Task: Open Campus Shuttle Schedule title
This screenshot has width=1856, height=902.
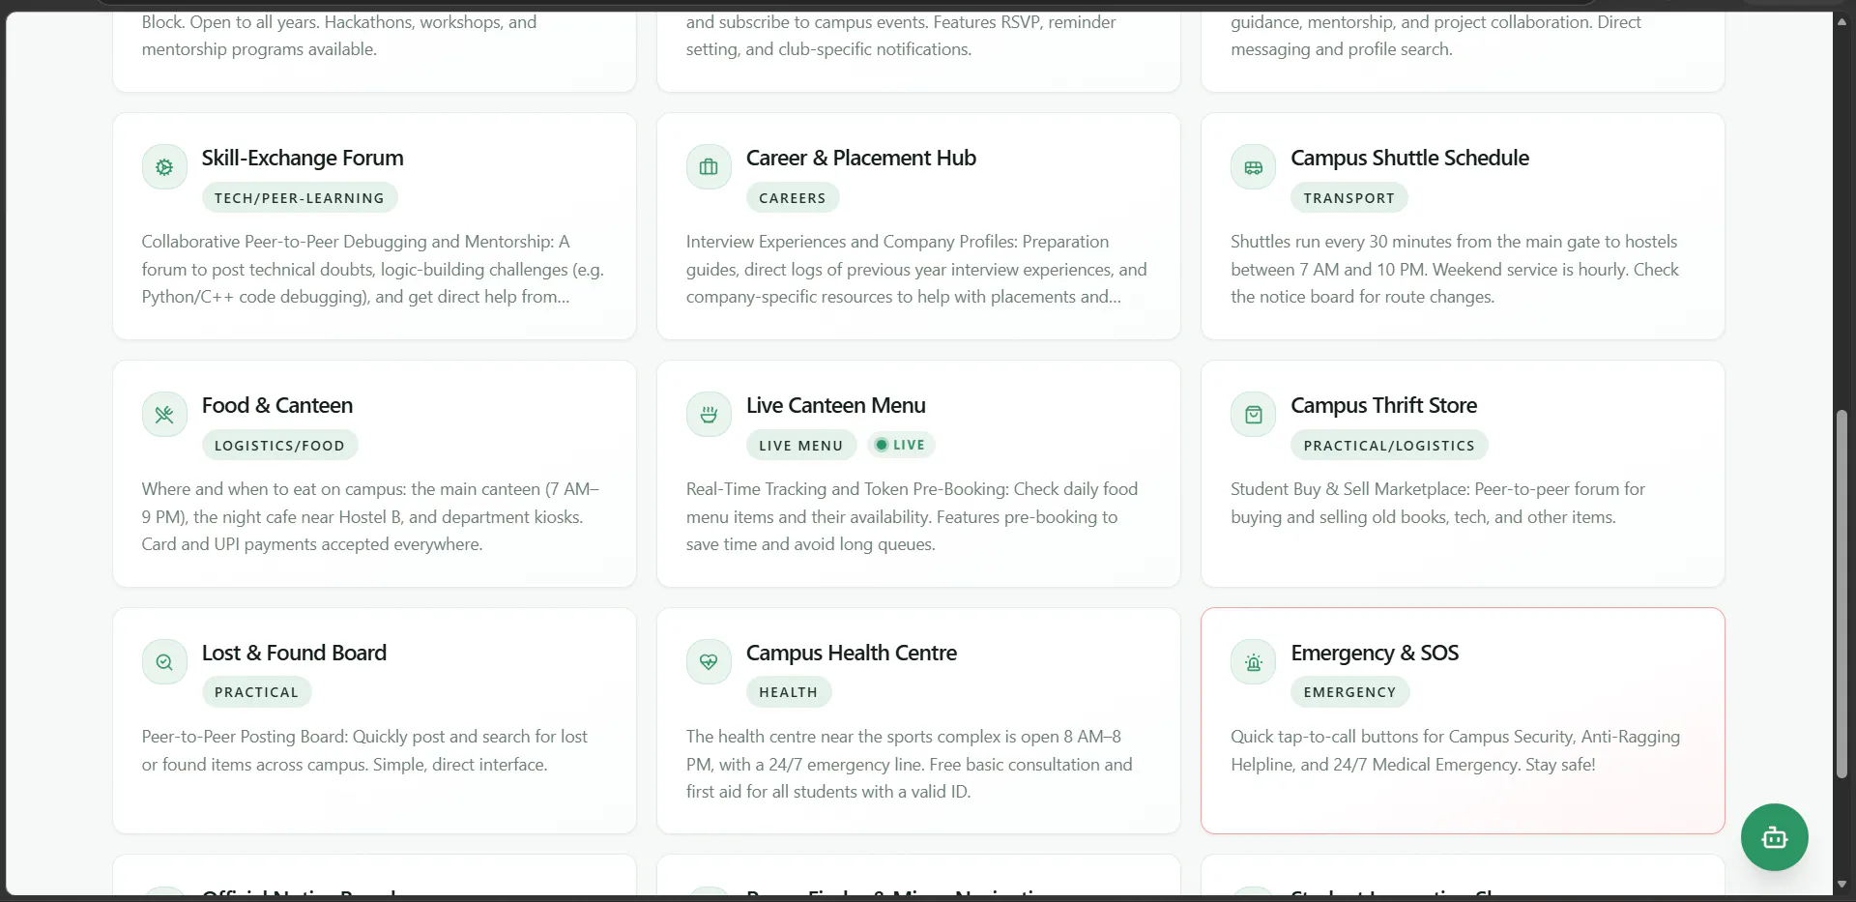Action: pos(1409,158)
